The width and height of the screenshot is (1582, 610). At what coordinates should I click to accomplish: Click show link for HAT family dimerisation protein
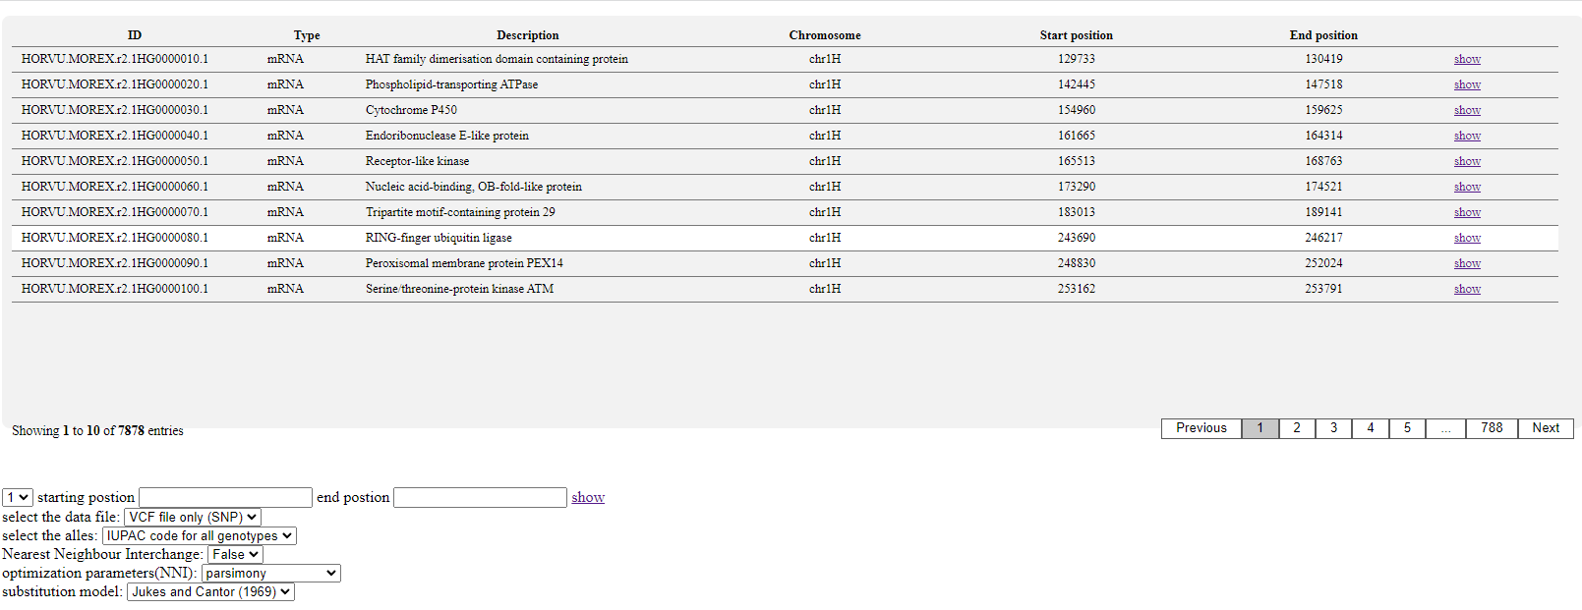tap(1467, 59)
